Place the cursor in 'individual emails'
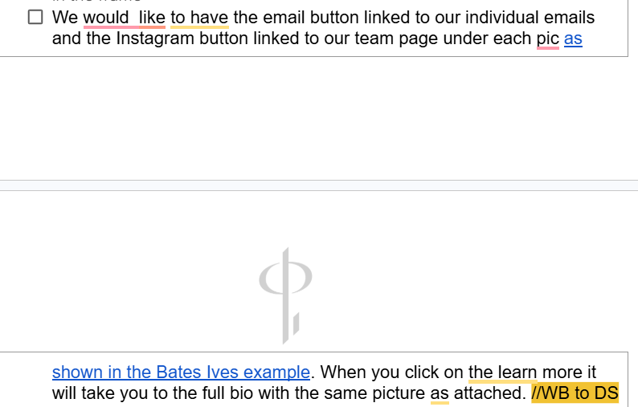This screenshot has height=407, width=638. (x=537, y=17)
